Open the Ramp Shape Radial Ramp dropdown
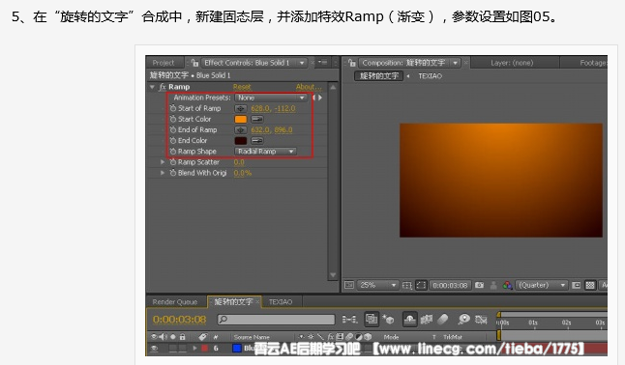This screenshot has width=625, height=365. click(265, 152)
